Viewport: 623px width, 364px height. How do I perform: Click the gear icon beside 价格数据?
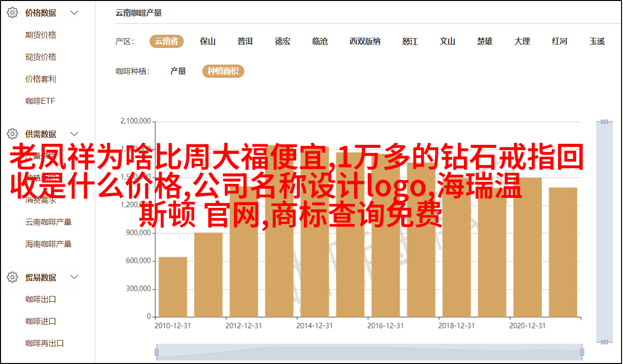12,13
